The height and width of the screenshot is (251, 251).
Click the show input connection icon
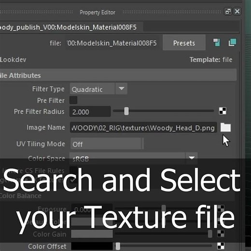point(217,42)
